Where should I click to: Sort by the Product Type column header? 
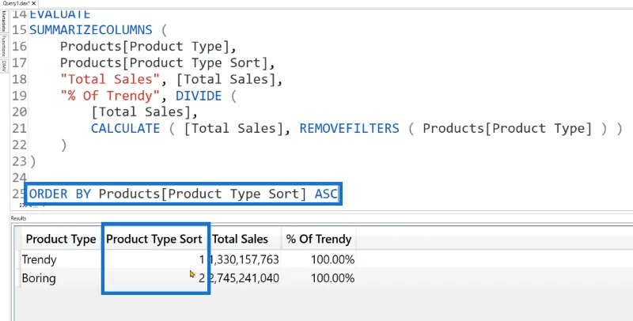point(61,239)
